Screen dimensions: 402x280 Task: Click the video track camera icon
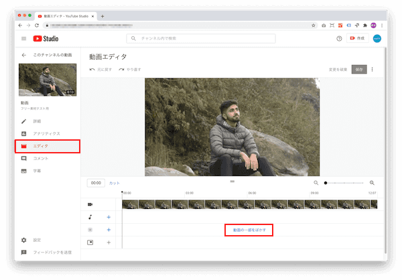[x=90, y=204]
